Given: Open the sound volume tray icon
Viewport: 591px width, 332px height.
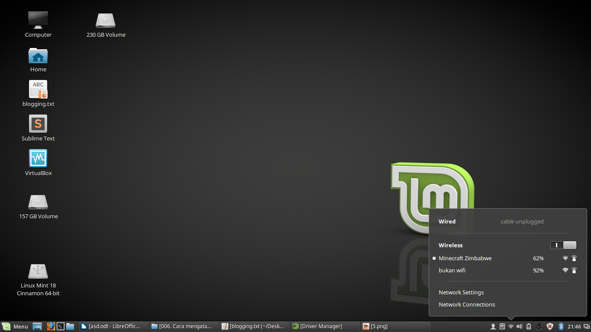Looking at the screenshot, I should click(520, 326).
